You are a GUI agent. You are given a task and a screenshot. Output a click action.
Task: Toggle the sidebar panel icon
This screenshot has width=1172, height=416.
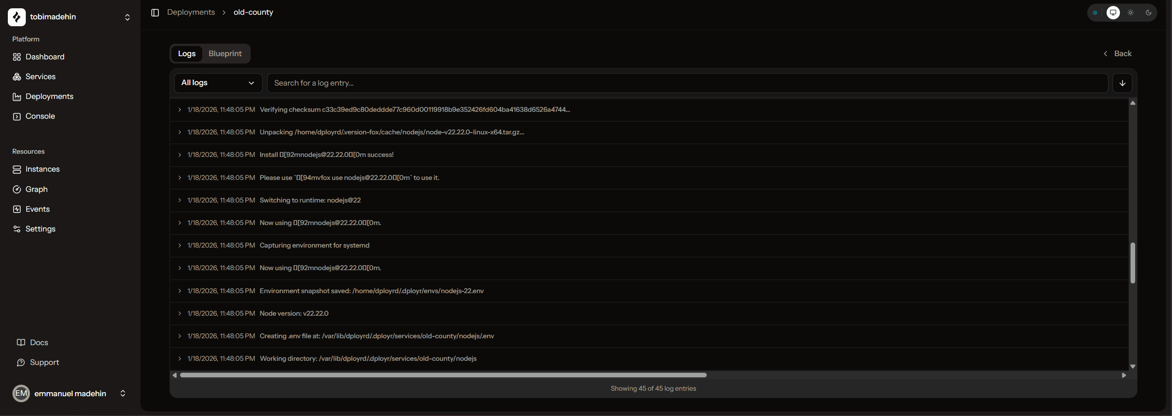155,12
